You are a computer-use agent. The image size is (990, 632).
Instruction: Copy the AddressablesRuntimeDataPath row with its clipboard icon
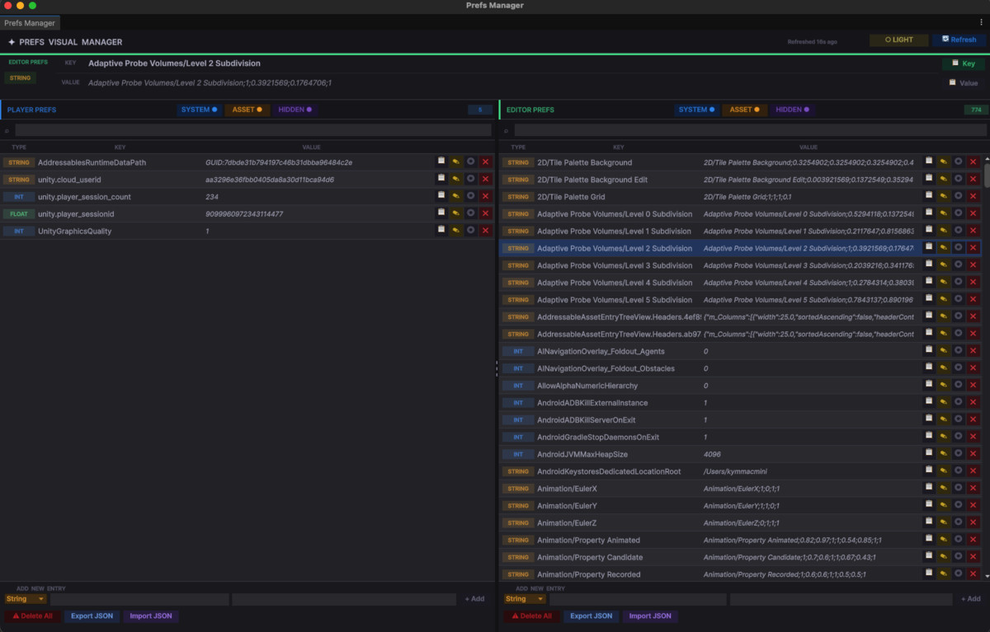click(441, 162)
